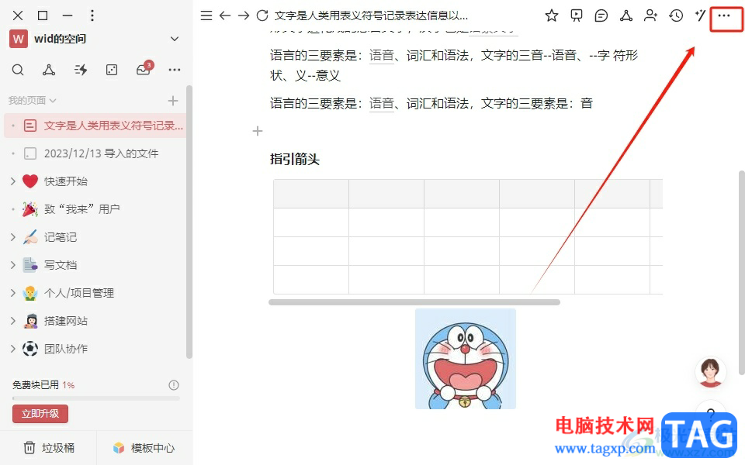Expand the 快速开始 page tree
This screenshot has height=465, width=745.
click(x=13, y=181)
